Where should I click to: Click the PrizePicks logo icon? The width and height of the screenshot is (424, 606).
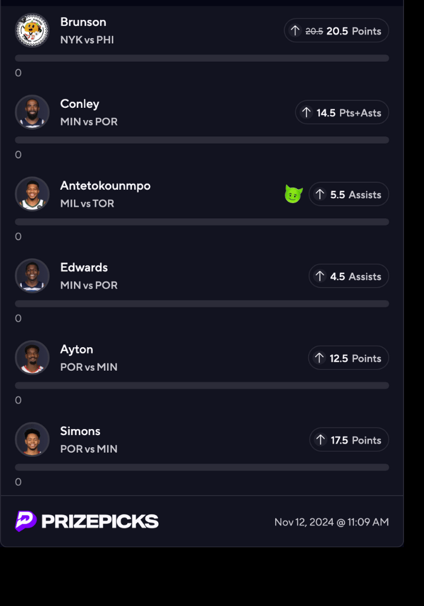click(26, 521)
